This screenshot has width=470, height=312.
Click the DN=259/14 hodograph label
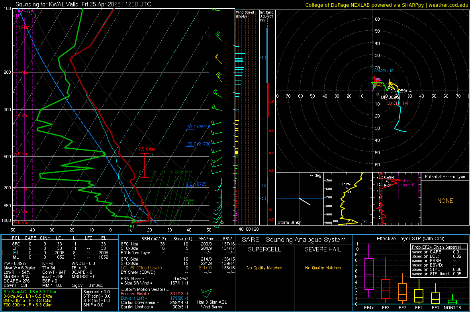[401, 91]
